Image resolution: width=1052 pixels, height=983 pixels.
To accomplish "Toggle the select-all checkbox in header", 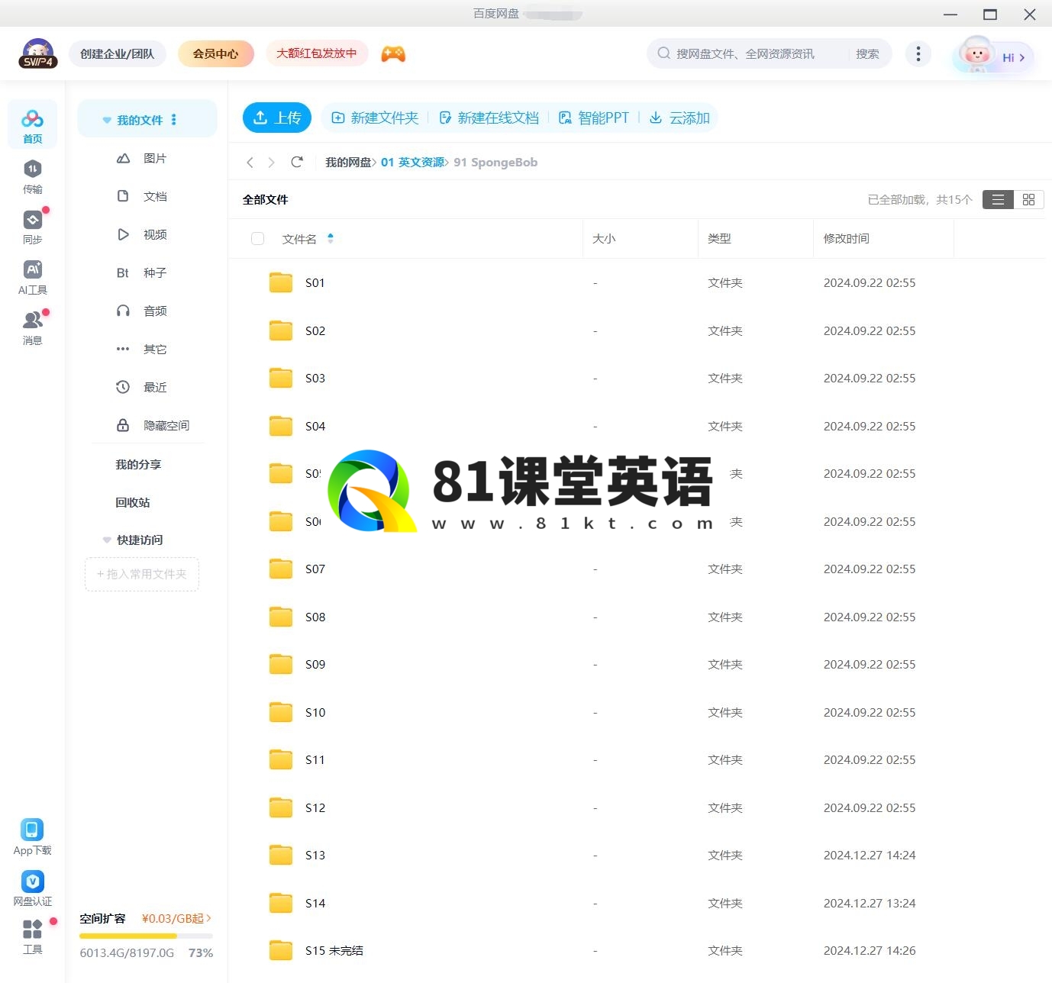I will click(x=257, y=238).
